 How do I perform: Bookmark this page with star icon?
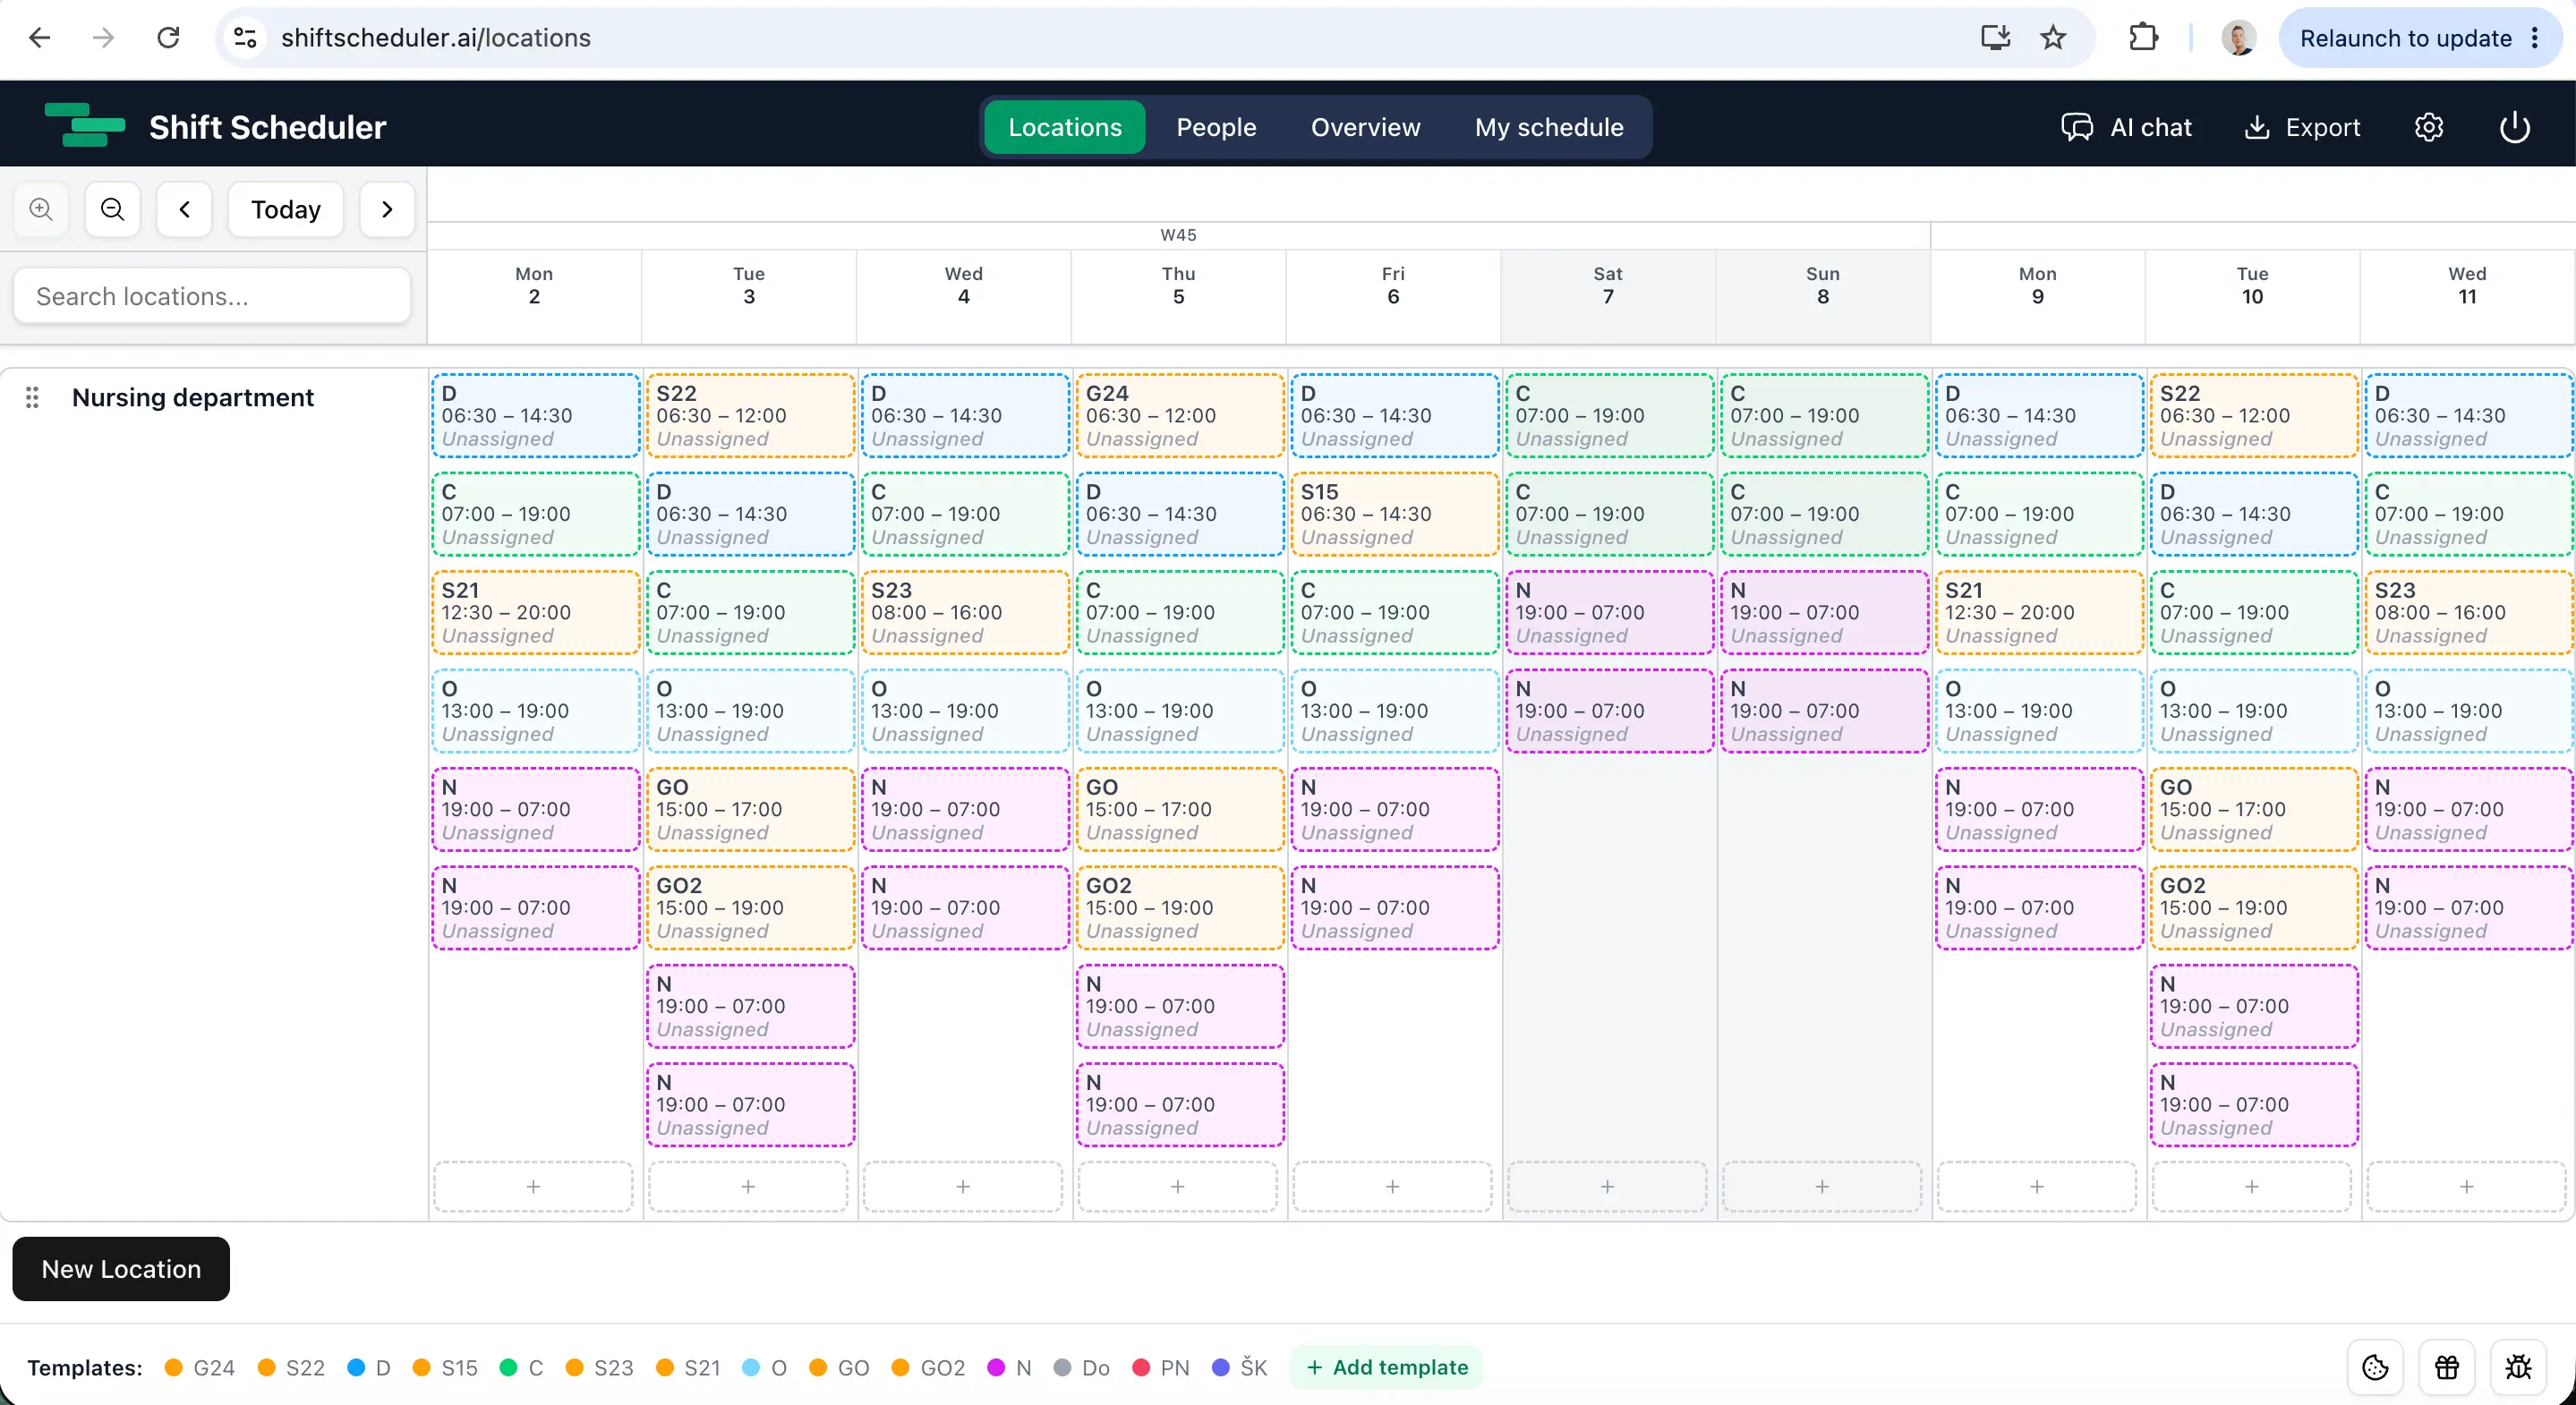[2053, 38]
